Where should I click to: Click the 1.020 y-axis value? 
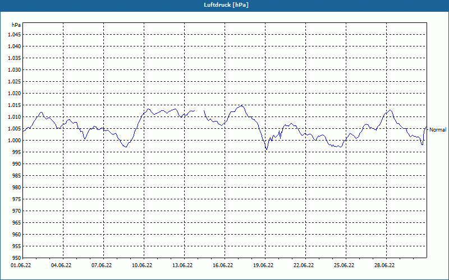point(15,94)
